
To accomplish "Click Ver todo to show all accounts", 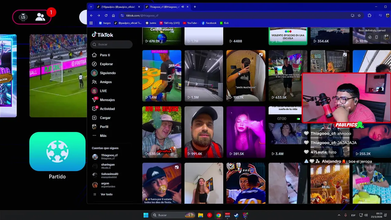I will pyautogui.click(x=106, y=194).
